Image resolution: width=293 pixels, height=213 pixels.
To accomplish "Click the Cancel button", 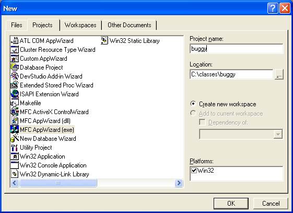I will [x=271, y=204].
